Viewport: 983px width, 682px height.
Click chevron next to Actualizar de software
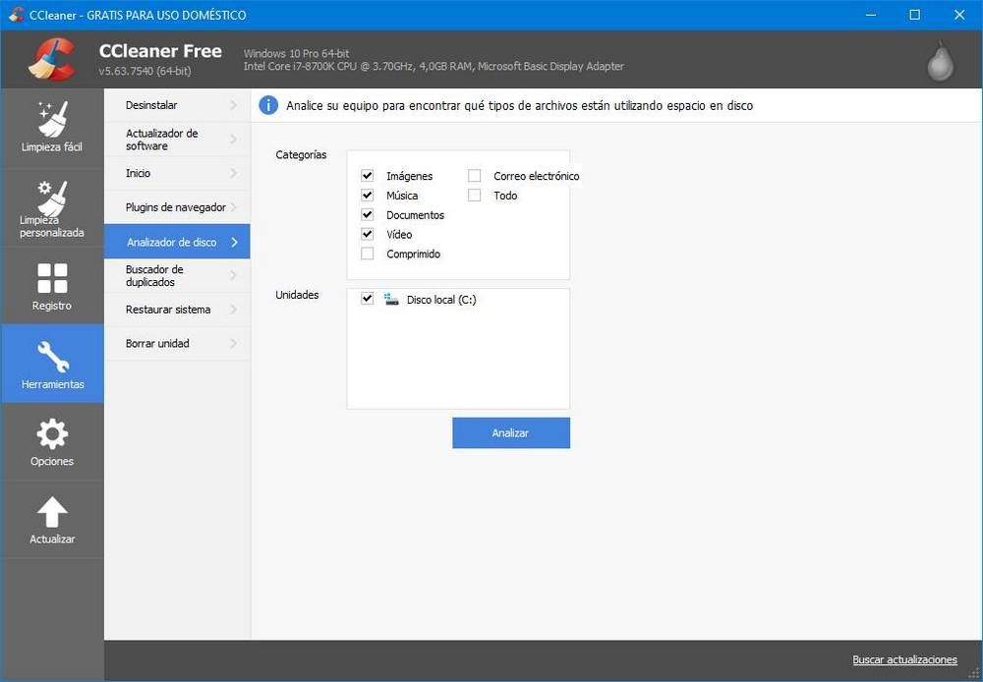click(x=234, y=140)
